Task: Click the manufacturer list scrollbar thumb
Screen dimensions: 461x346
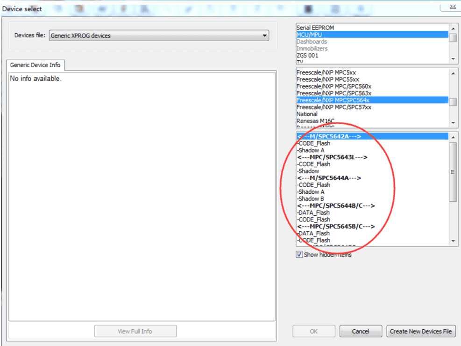Action: [x=453, y=102]
